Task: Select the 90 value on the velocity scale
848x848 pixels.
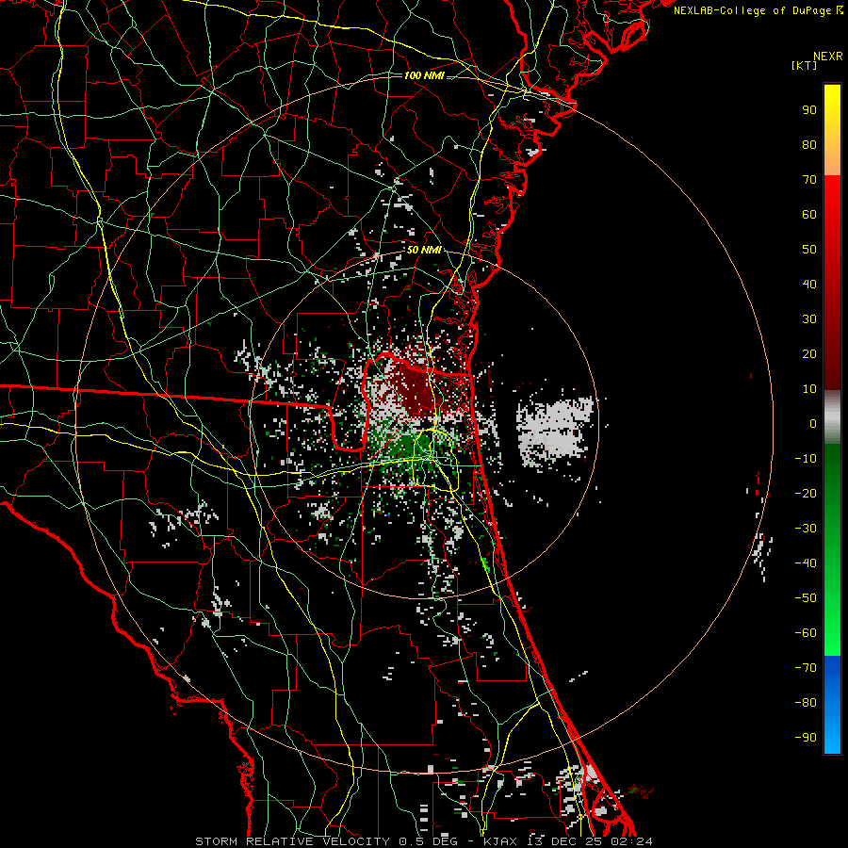Action: coord(809,110)
